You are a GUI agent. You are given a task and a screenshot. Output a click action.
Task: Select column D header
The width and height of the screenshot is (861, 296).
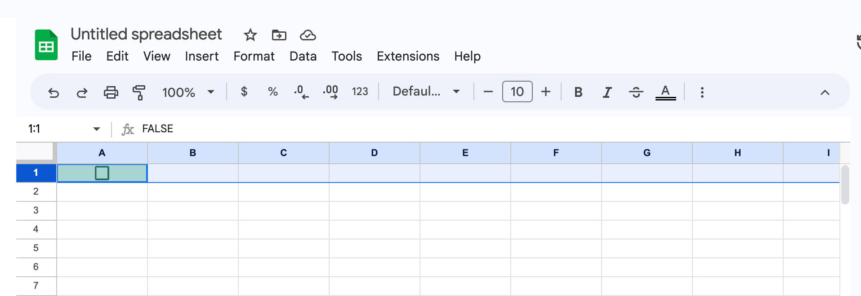tap(375, 153)
